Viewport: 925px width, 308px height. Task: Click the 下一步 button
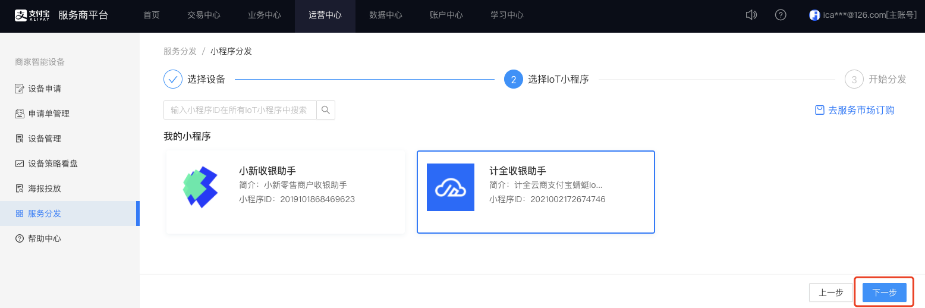click(x=884, y=293)
